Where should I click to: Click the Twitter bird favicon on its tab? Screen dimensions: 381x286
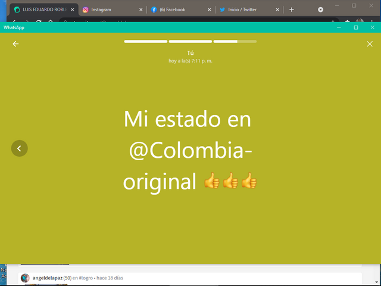point(222,10)
